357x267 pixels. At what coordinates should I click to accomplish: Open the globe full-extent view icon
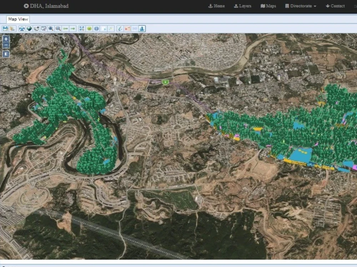pyautogui.click(x=29, y=28)
